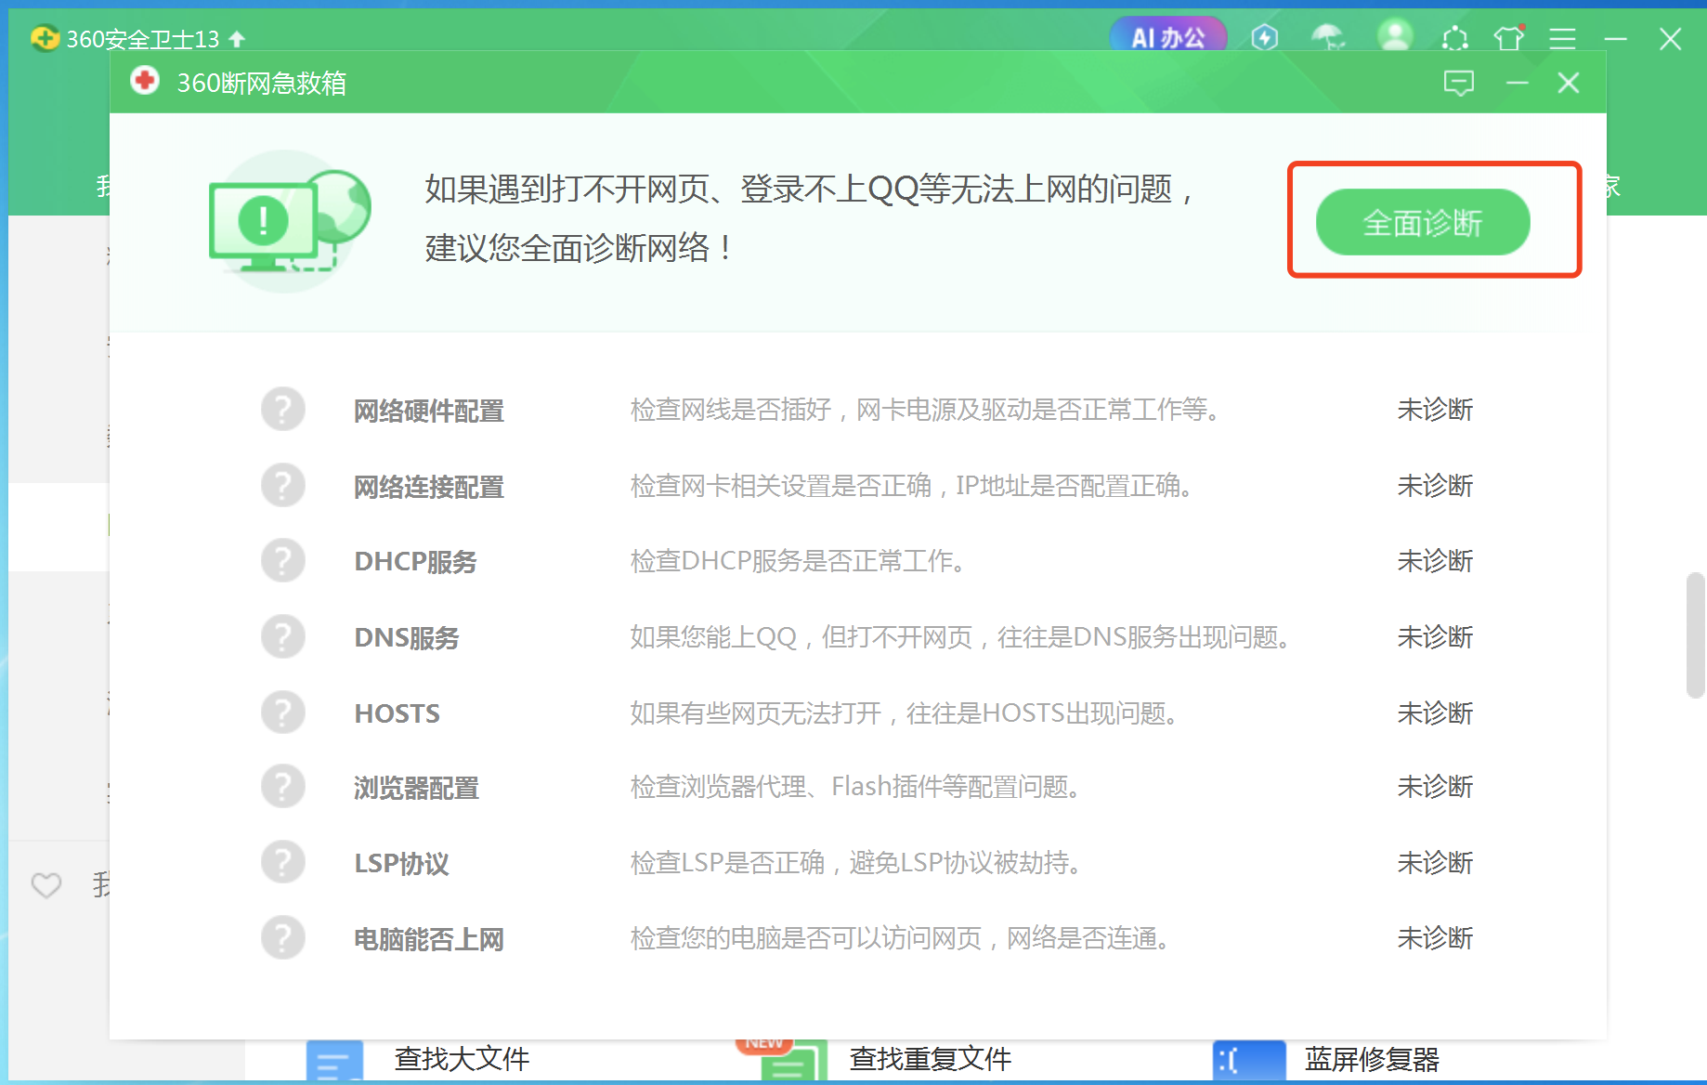Click the description about HOSTS出现问题

905,713
